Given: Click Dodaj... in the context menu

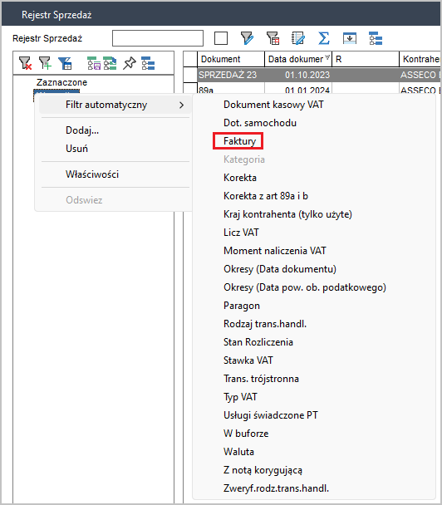Looking at the screenshot, I should point(82,130).
